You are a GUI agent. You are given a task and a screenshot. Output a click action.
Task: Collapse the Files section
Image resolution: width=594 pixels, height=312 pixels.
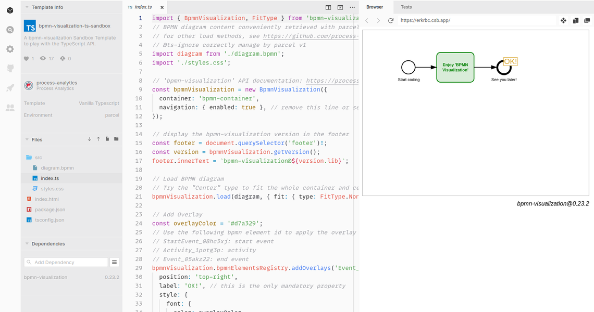coord(28,139)
